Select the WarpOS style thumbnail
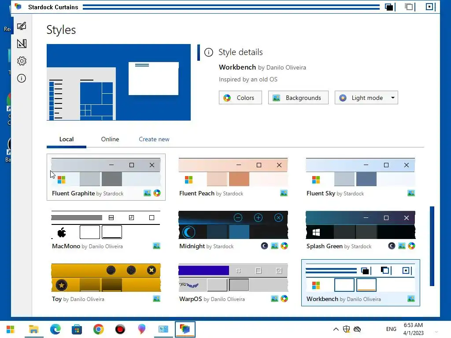 pyautogui.click(x=233, y=278)
